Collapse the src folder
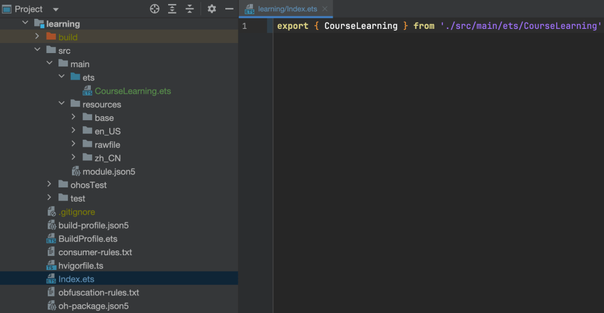 click(x=37, y=51)
